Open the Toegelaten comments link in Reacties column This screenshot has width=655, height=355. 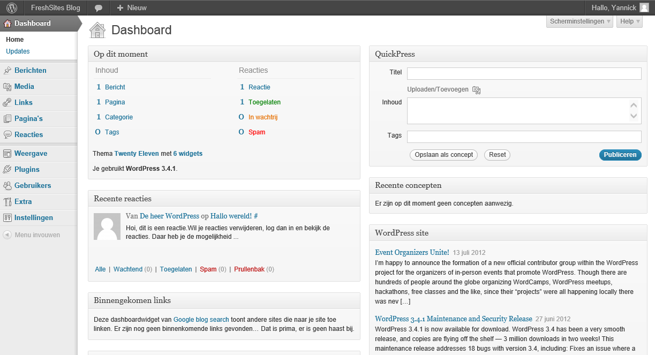point(265,102)
